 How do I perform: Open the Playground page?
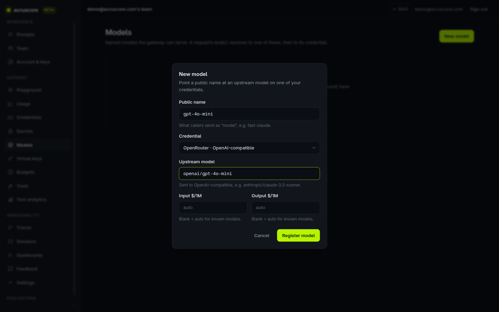pyautogui.click(x=38, y=90)
